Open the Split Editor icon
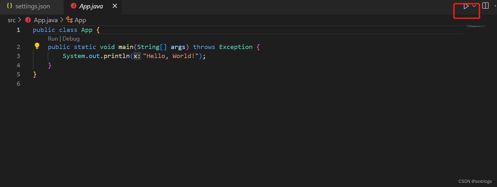Image resolution: width=497 pixels, height=187 pixels. tap(485, 5)
